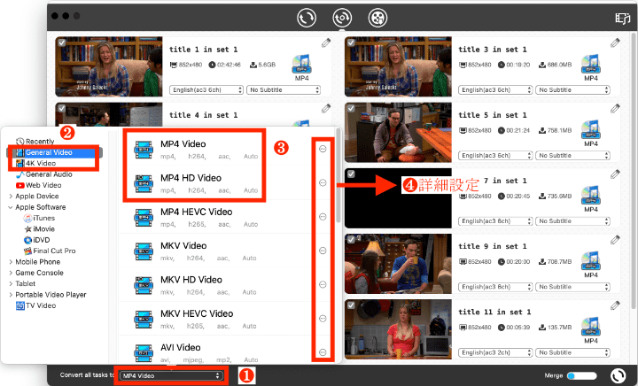This screenshot has width=638, height=386.
Task: Open detail settings for AVI Video
Action: (323, 352)
